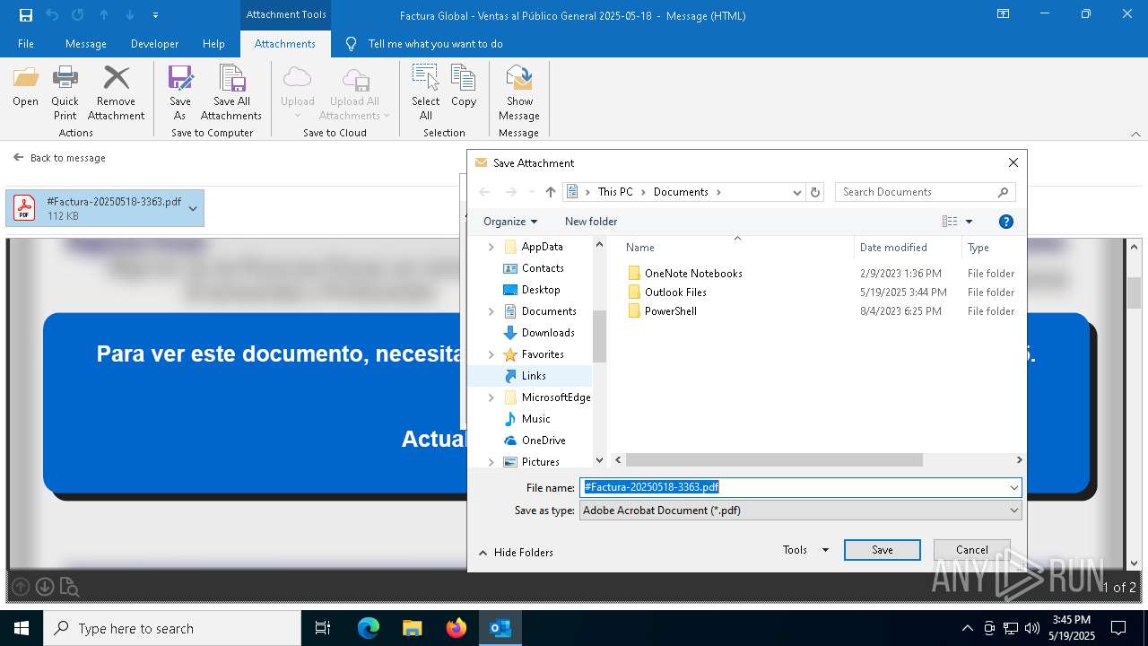Switch to the Message tab
The height and width of the screenshot is (646, 1148).
(x=86, y=44)
